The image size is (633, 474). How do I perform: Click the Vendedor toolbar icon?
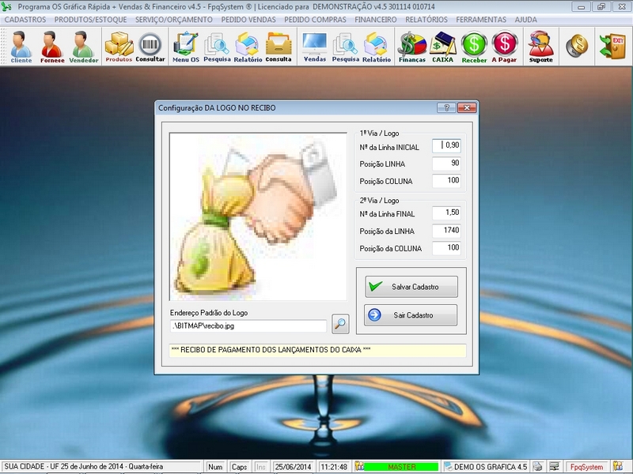(x=83, y=47)
